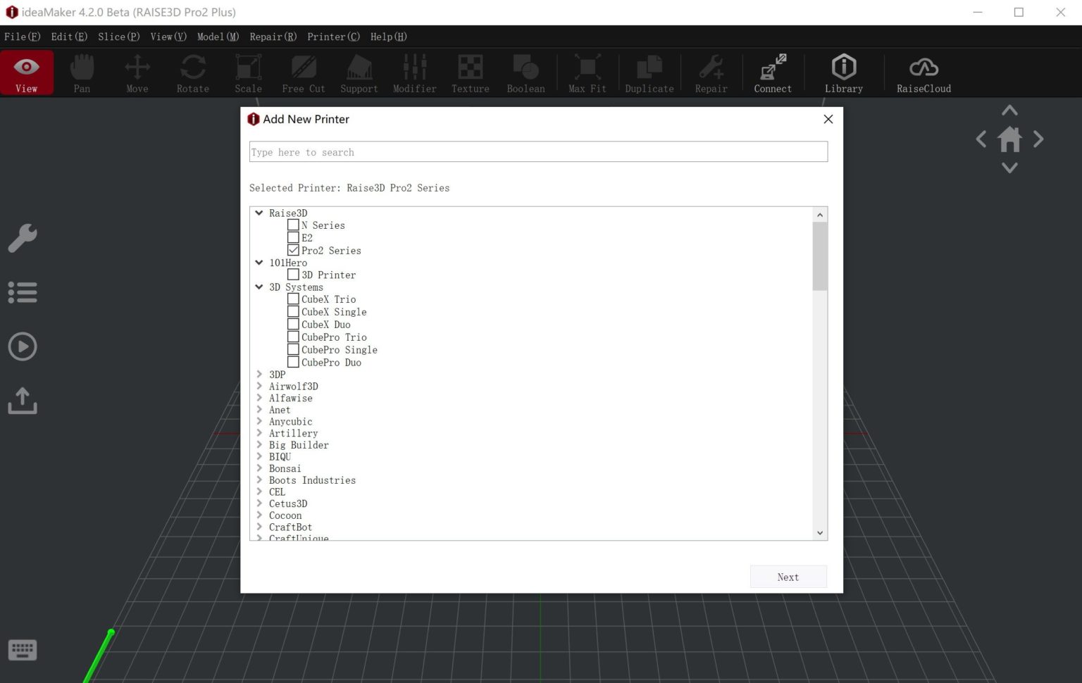
Task: Open the Repair menu from the menu bar
Action: [x=273, y=37]
